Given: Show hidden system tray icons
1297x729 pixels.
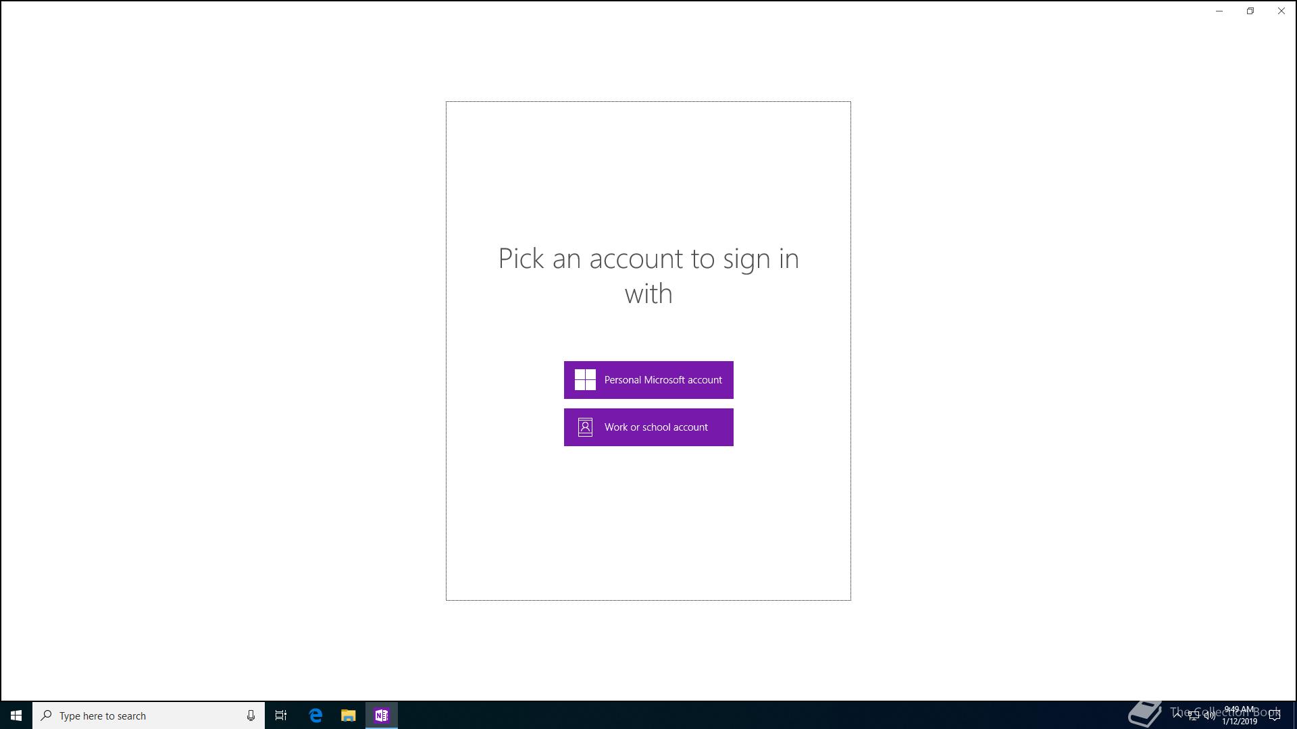Looking at the screenshot, I should 1177,714.
